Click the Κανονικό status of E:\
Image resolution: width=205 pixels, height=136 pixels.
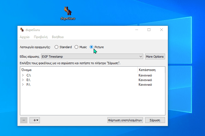coord(145,80)
